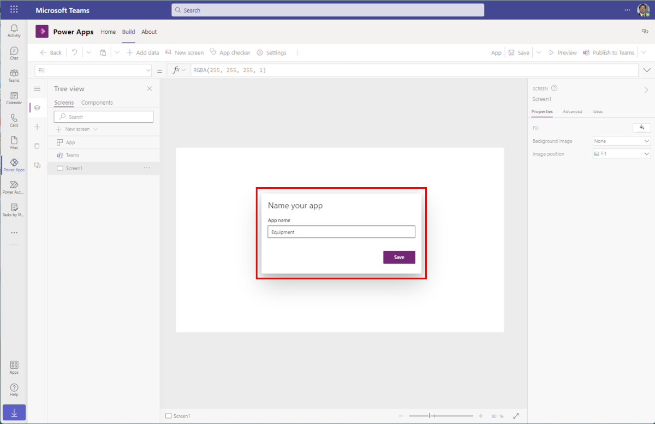Click Preview in the toolbar
The image size is (655, 424).
coord(562,52)
